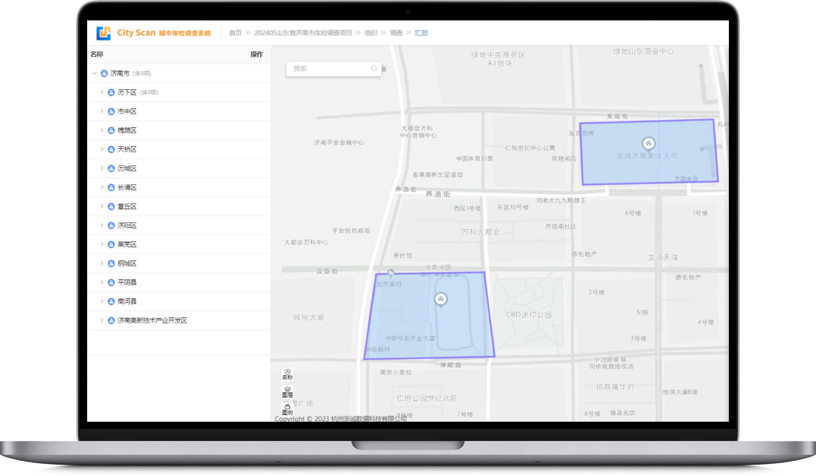Go to 首页 in the breadcrumb

(x=235, y=33)
